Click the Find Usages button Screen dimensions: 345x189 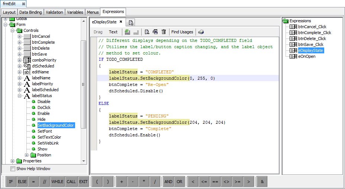(182, 32)
